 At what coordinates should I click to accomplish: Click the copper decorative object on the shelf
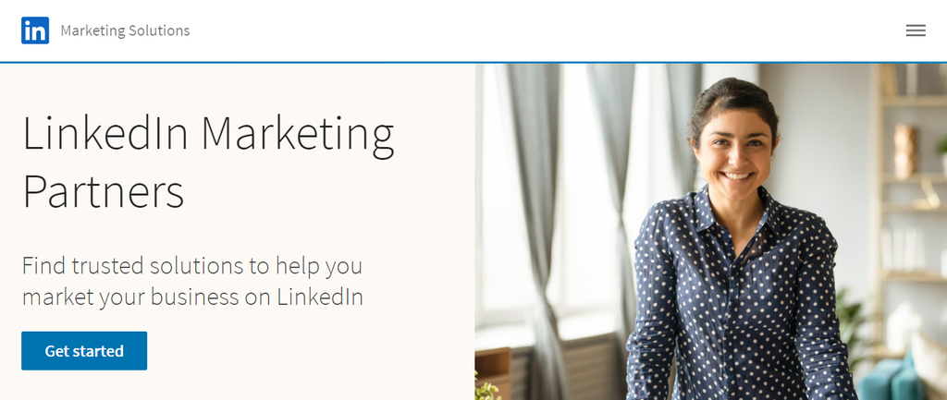(905, 148)
